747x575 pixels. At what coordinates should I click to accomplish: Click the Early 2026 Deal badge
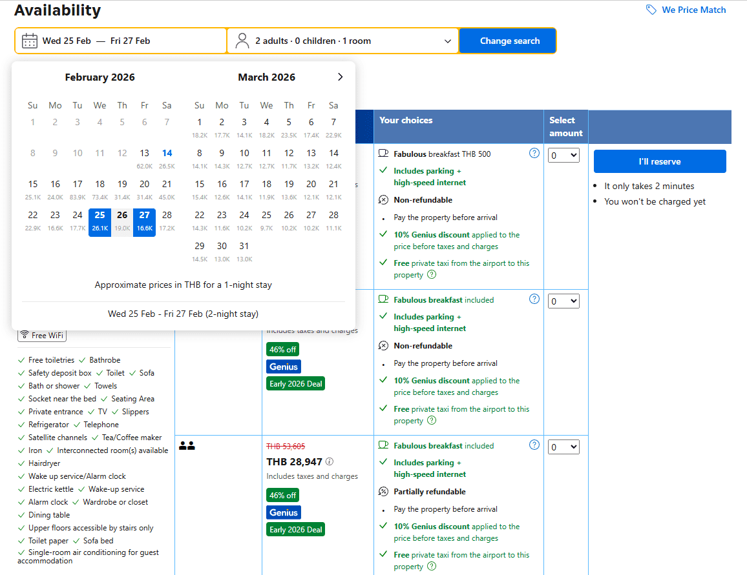(295, 383)
